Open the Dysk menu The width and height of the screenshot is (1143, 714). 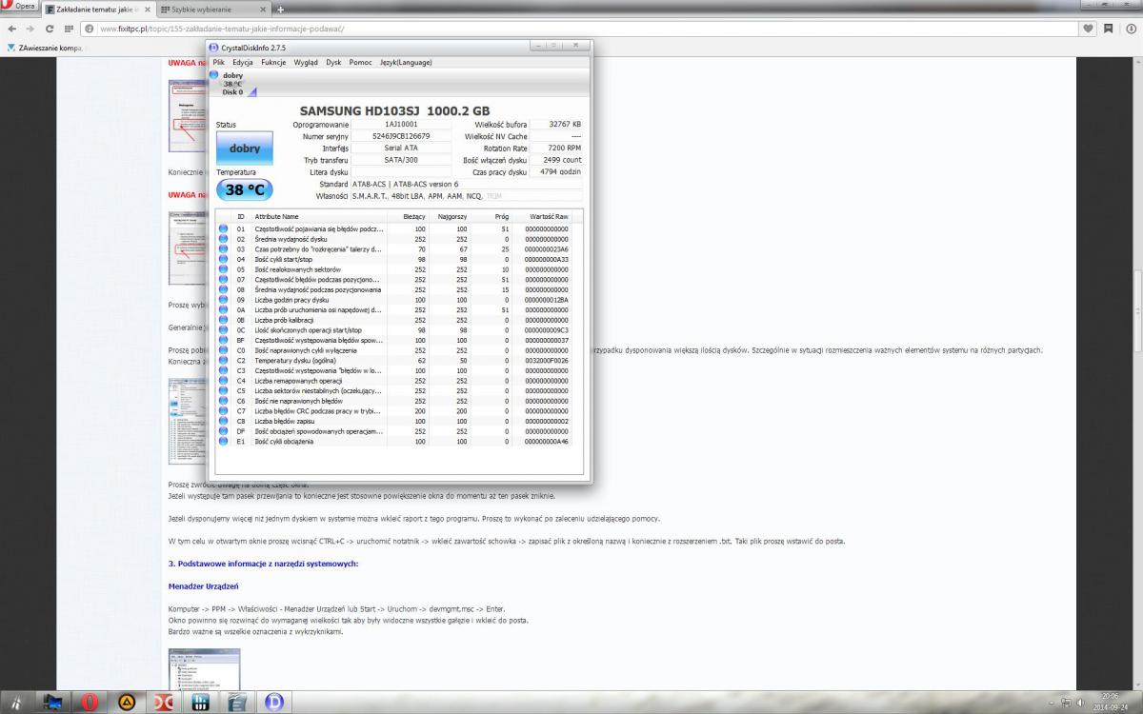[x=333, y=62]
